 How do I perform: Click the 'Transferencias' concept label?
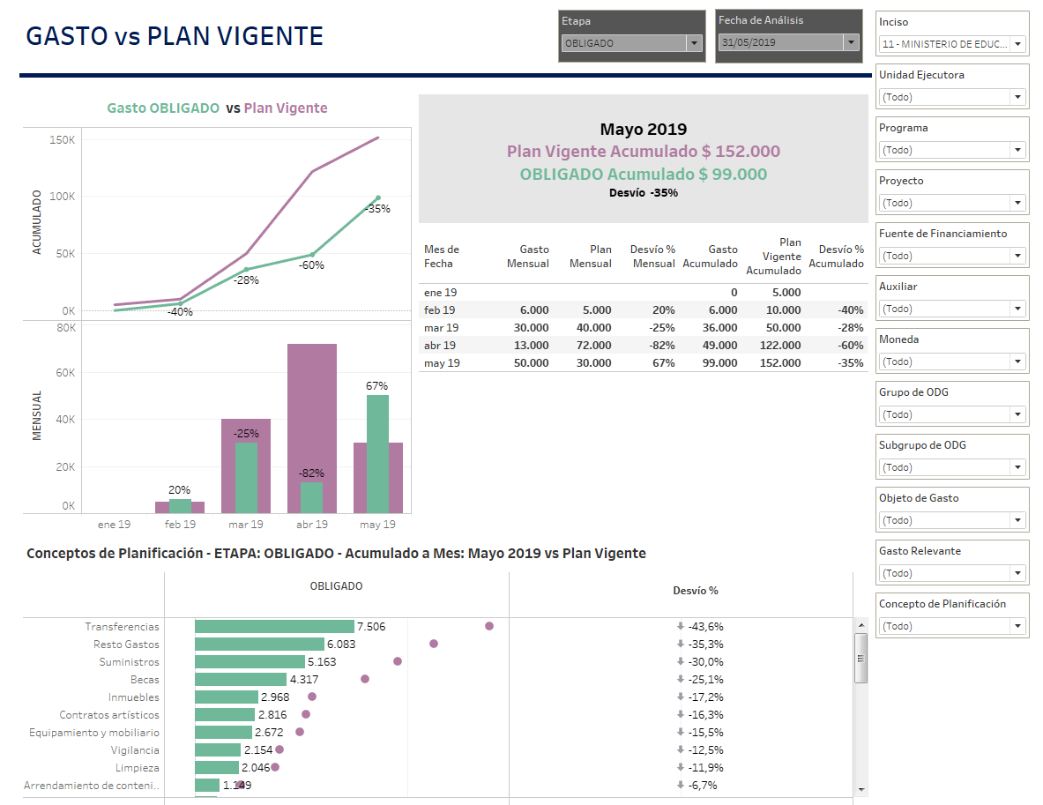point(123,627)
